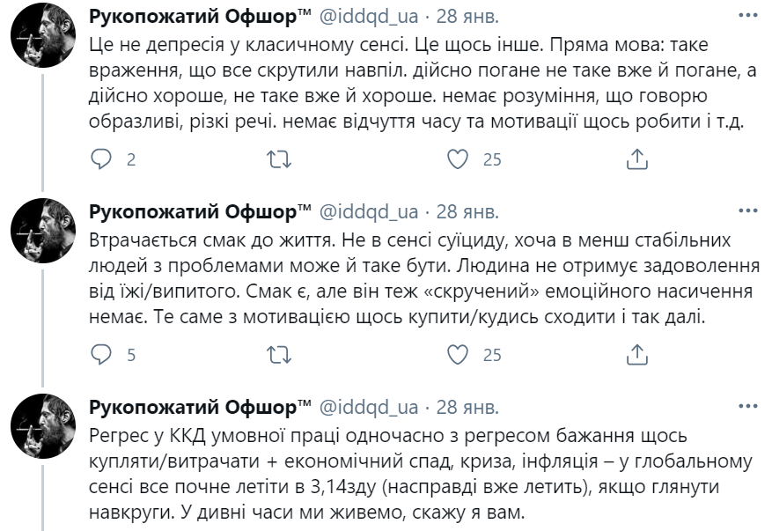Retweet the first tweet in thread

[279, 159]
